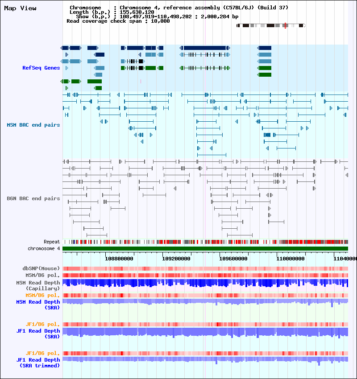Click the 108800000 ruler coordinate

tap(119, 259)
